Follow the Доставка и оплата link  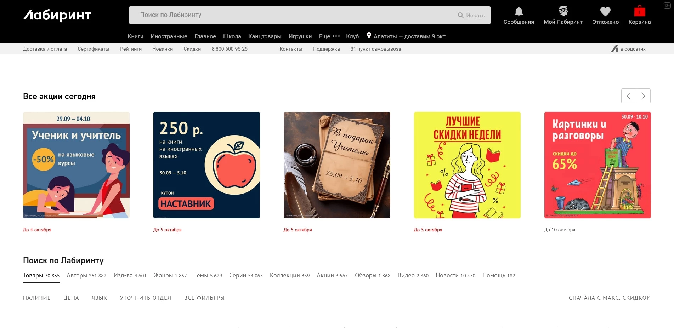point(45,49)
